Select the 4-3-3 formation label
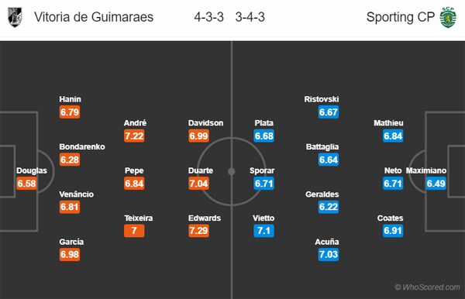This screenshot has width=465, height=299. (x=208, y=17)
